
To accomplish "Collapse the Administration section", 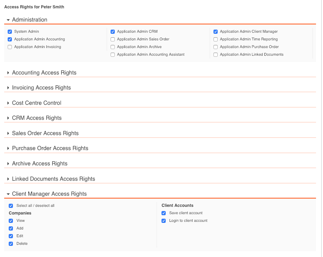I will (x=30, y=20).
